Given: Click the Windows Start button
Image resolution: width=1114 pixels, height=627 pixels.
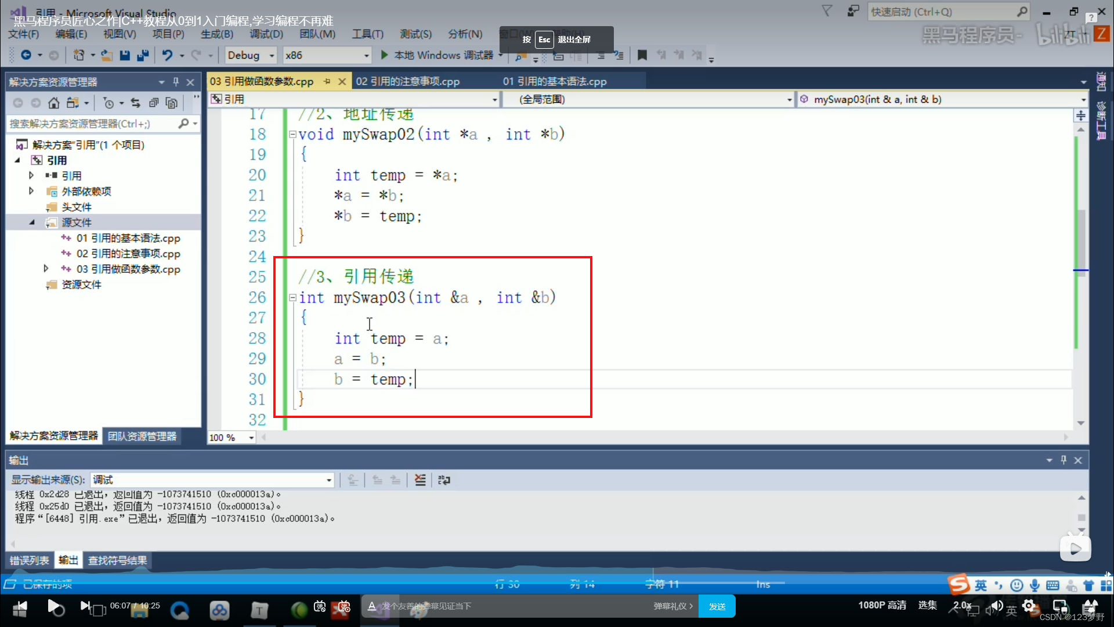Looking at the screenshot, I should [x=20, y=608].
